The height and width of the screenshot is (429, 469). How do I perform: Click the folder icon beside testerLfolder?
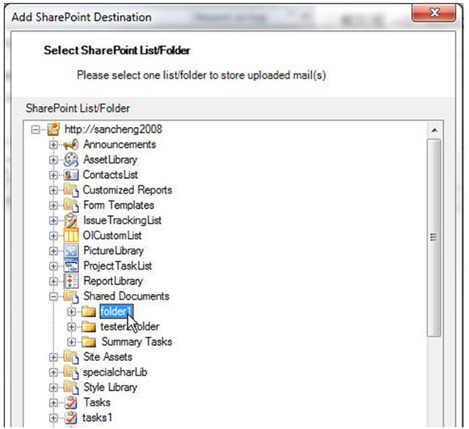pyautogui.click(x=89, y=327)
